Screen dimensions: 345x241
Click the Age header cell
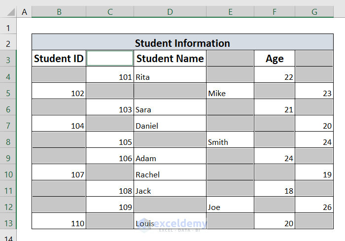click(275, 59)
